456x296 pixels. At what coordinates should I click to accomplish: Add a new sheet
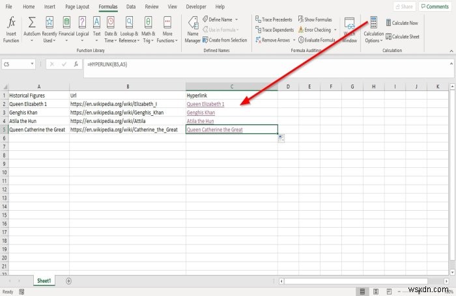pyautogui.click(x=68, y=281)
